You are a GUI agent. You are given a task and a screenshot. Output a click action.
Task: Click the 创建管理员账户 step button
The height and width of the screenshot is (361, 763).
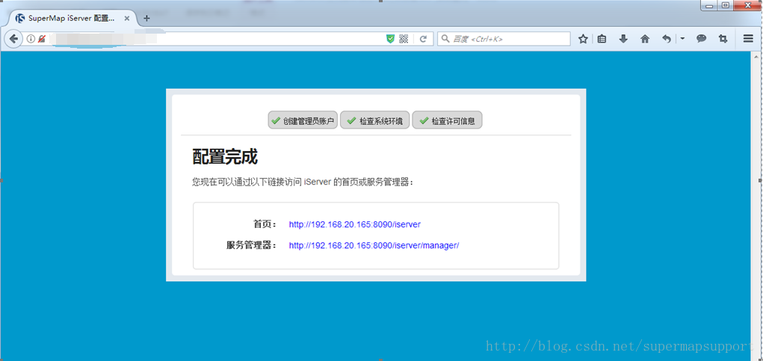click(303, 120)
